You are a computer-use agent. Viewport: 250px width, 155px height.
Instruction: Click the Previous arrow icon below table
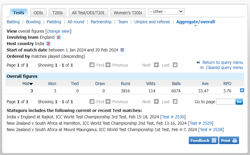click(x=108, y=101)
